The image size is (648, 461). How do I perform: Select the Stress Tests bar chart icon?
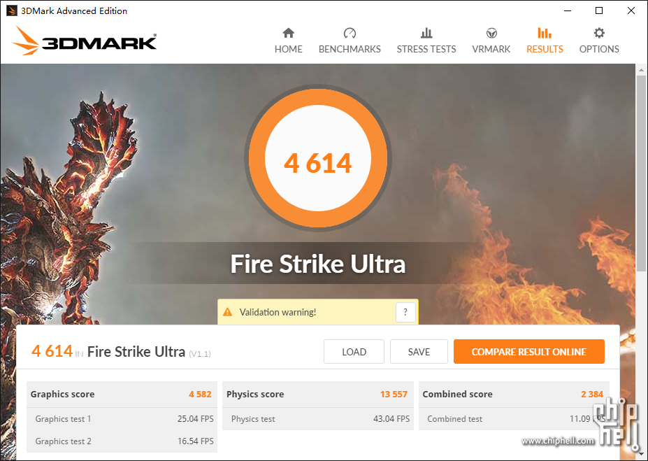[x=426, y=33]
